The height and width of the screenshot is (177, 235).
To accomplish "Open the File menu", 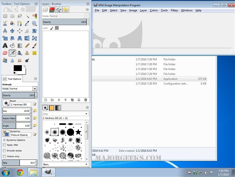I will point(97,10).
